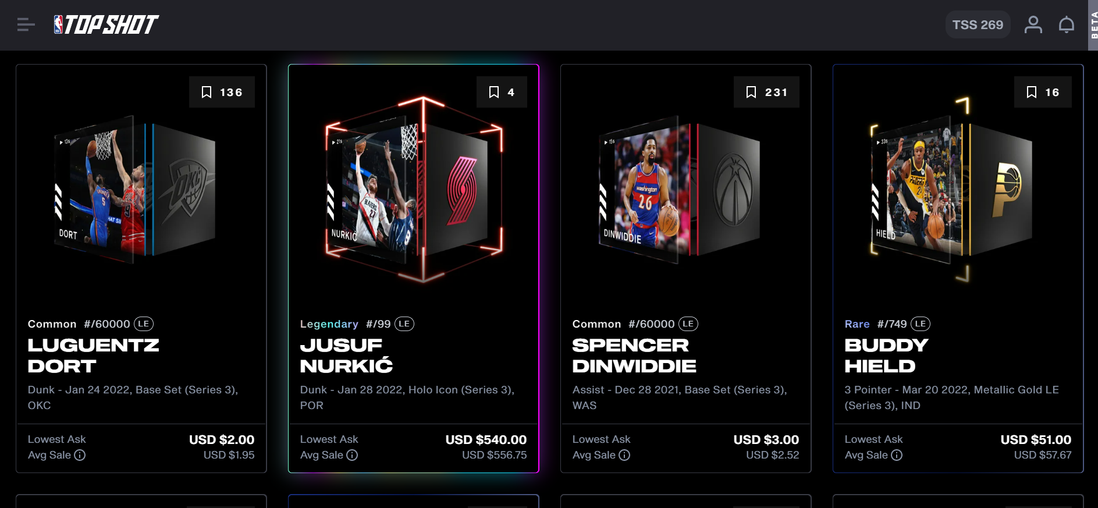Click the NBA Top Shot logo
Viewport: 1098px width, 508px height.
pos(106,24)
